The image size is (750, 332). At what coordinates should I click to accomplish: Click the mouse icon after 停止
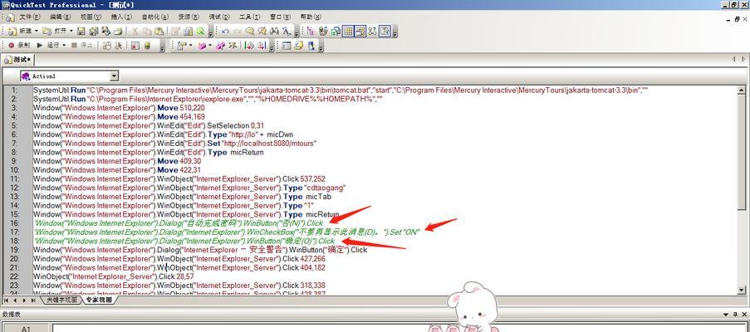[x=106, y=46]
